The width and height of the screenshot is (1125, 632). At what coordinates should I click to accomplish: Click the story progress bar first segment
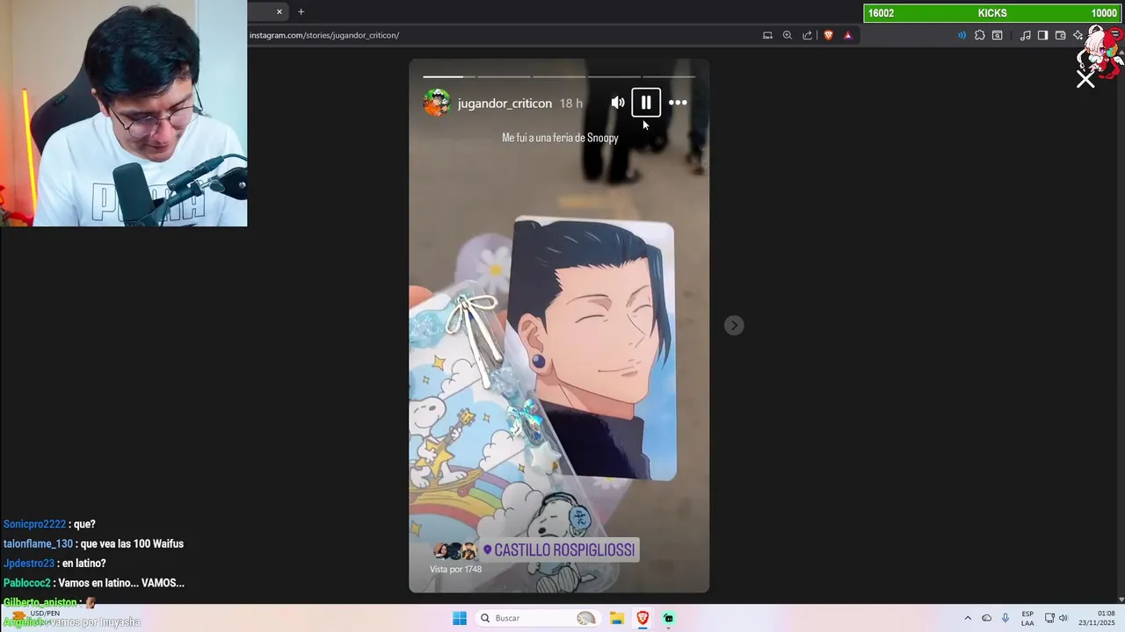tap(448, 76)
